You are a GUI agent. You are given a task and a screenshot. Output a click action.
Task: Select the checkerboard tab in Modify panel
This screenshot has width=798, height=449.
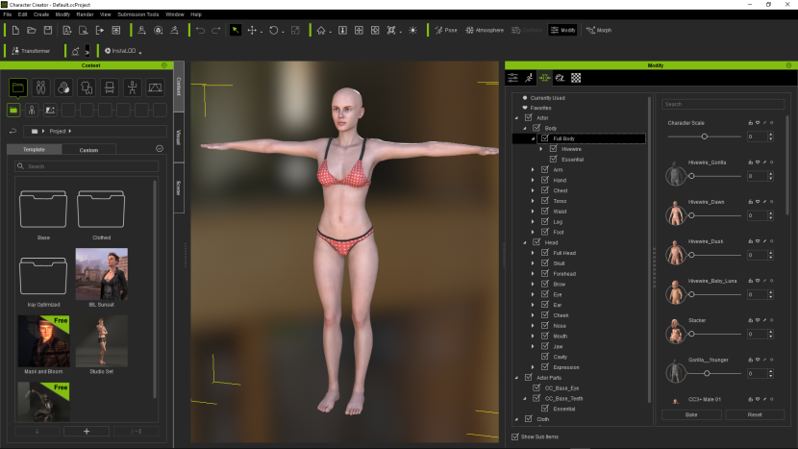pos(576,78)
